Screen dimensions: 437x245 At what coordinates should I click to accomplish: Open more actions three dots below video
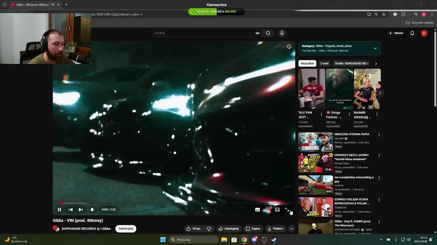[x=292, y=229]
